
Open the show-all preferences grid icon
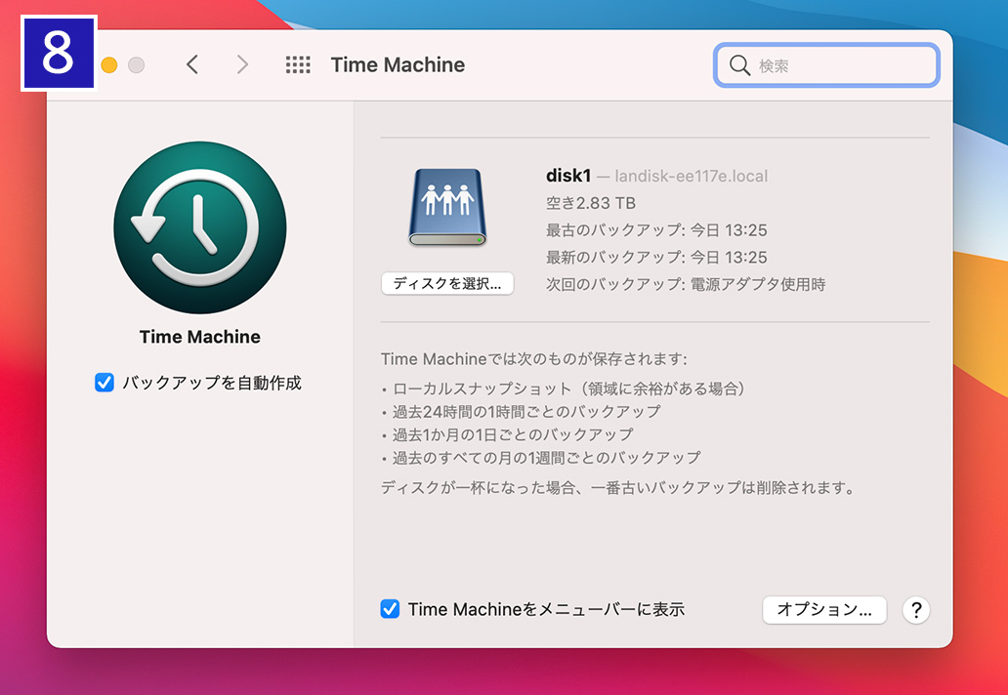click(x=298, y=64)
